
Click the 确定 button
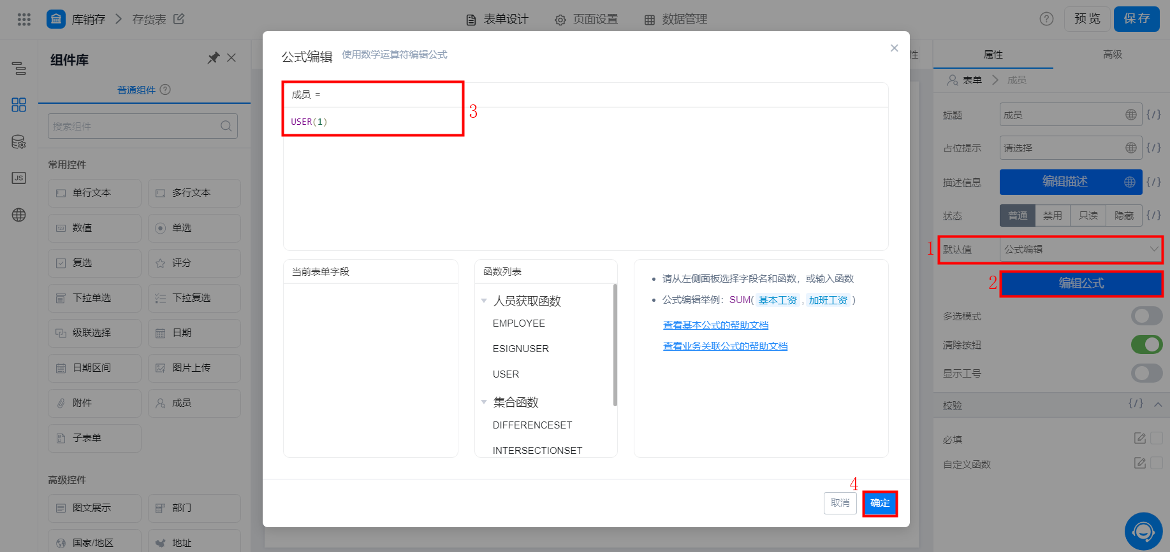coord(880,503)
